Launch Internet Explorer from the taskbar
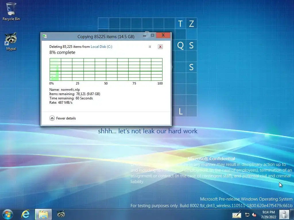This screenshot has width=294, height=220. pyautogui.click(x=25, y=214)
